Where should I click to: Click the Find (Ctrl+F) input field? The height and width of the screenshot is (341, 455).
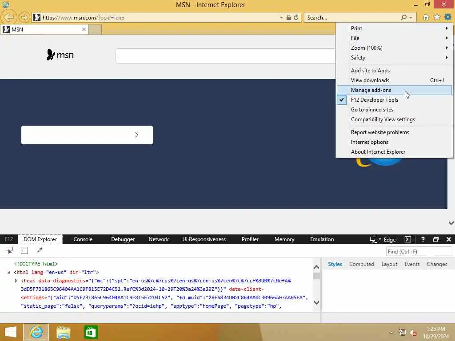click(419, 251)
